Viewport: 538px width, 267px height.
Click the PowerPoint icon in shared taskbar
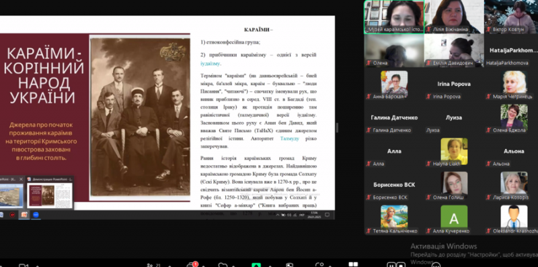pos(24,215)
